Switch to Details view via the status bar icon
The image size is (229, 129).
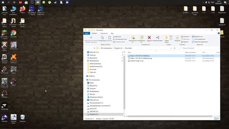click(216, 119)
